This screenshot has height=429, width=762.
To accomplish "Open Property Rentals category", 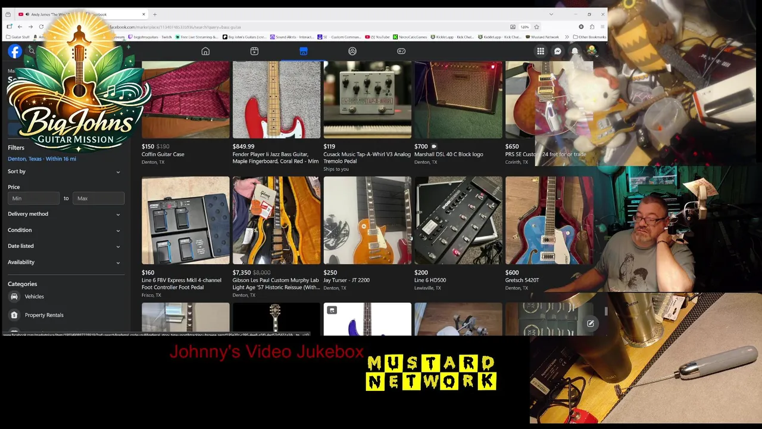I will click(44, 315).
